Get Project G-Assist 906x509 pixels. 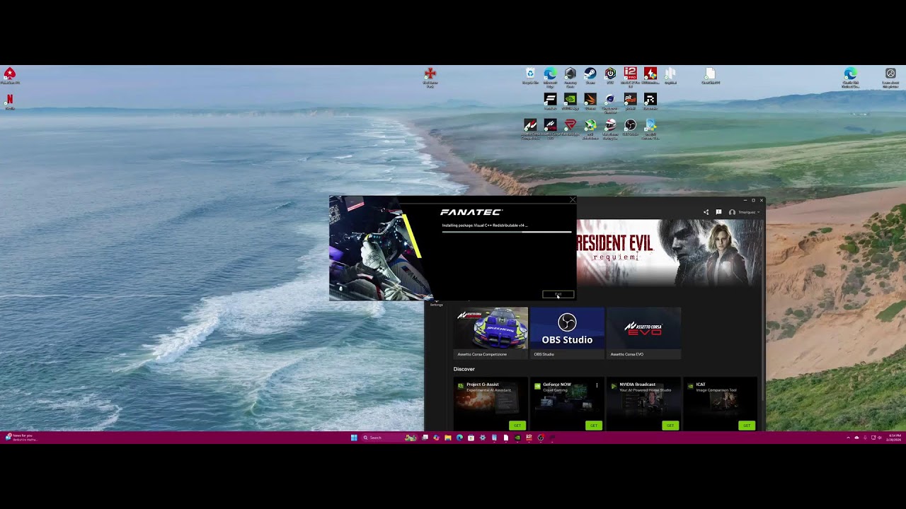[x=517, y=426]
